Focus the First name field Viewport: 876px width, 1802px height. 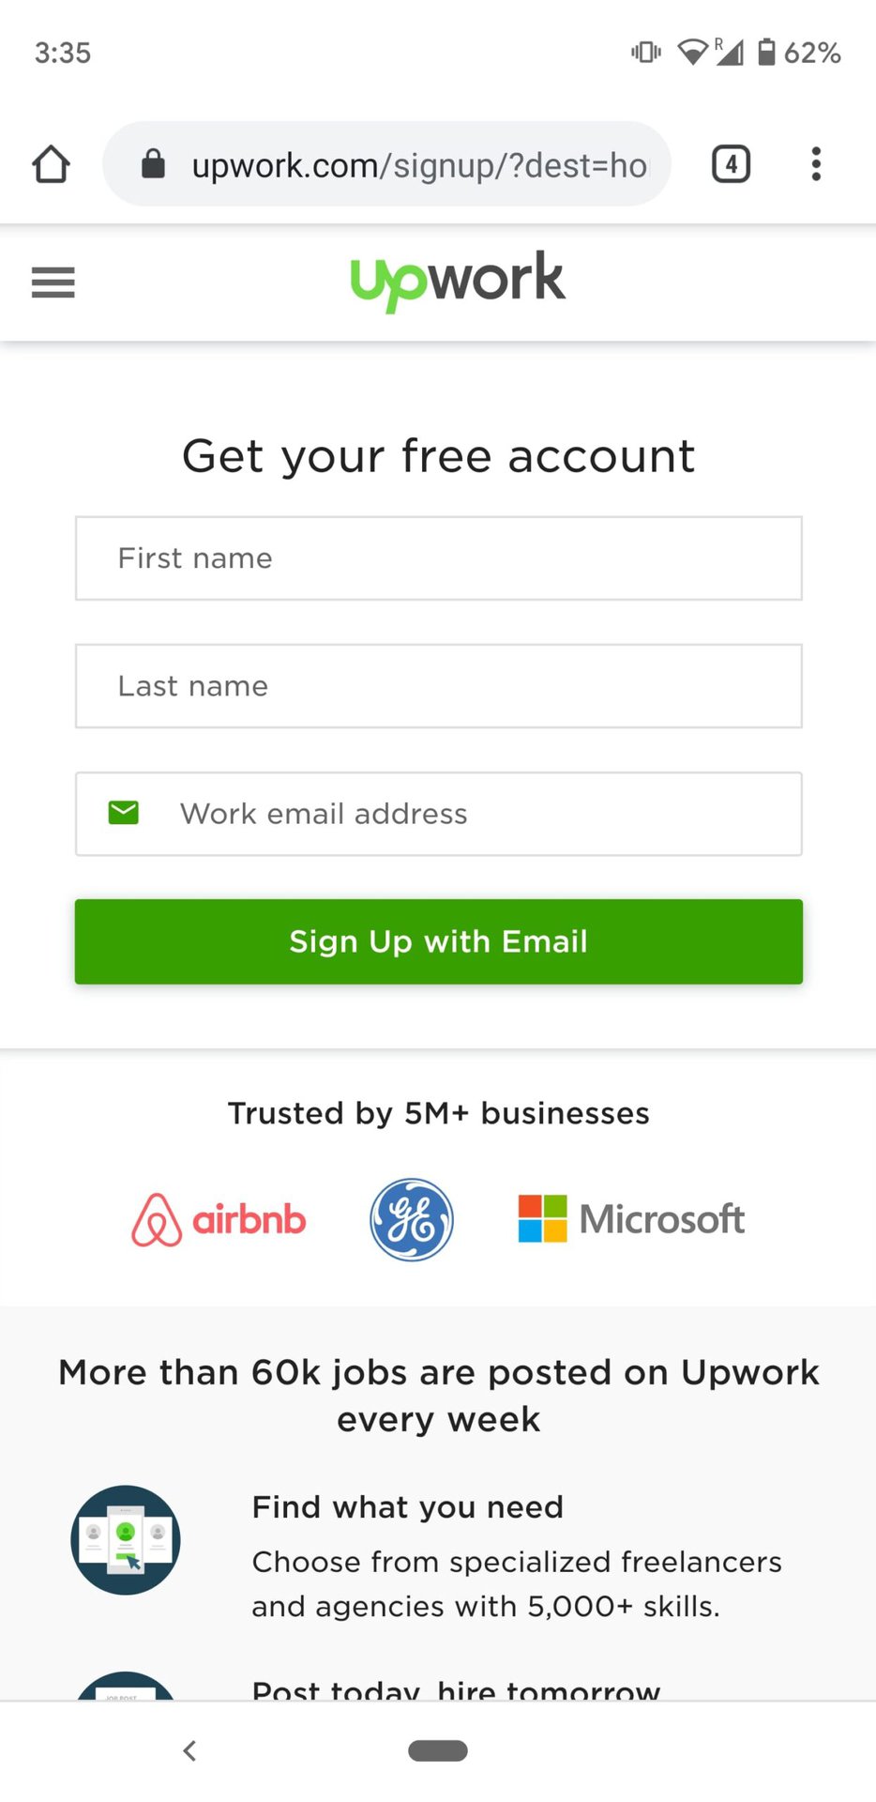tap(439, 558)
